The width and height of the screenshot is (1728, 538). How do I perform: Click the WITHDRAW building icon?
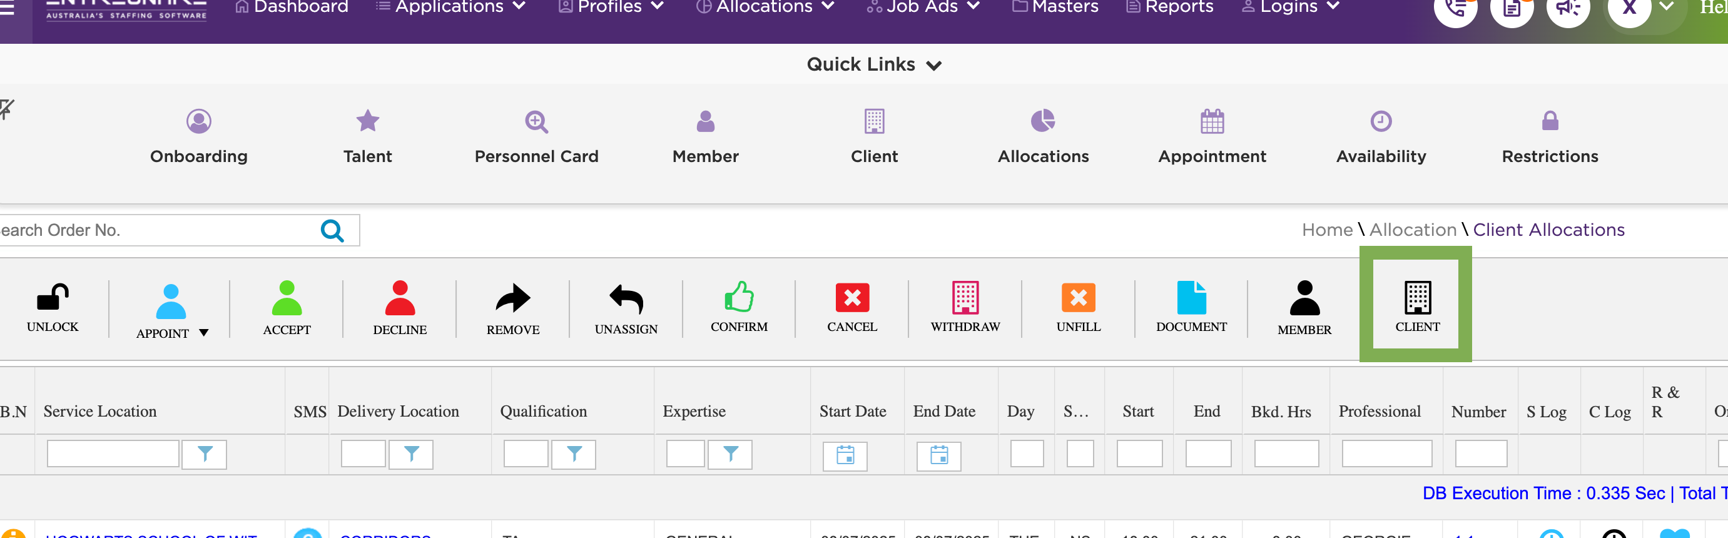[x=965, y=297]
